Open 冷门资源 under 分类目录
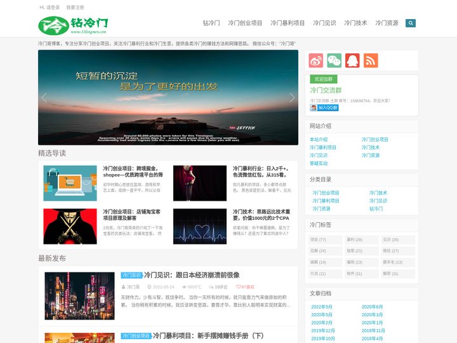This screenshot has height=343, width=457. [x=321, y=208]
